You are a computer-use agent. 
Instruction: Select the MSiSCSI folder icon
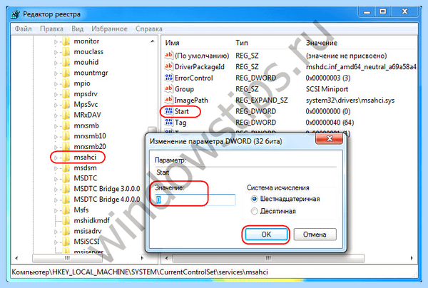[66, 242]
